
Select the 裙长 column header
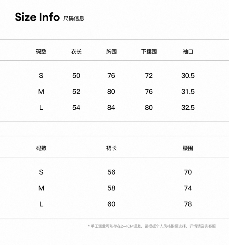111,148
